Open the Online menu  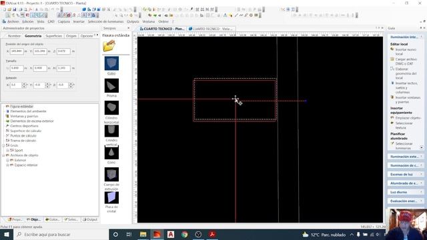click(163, 21)
